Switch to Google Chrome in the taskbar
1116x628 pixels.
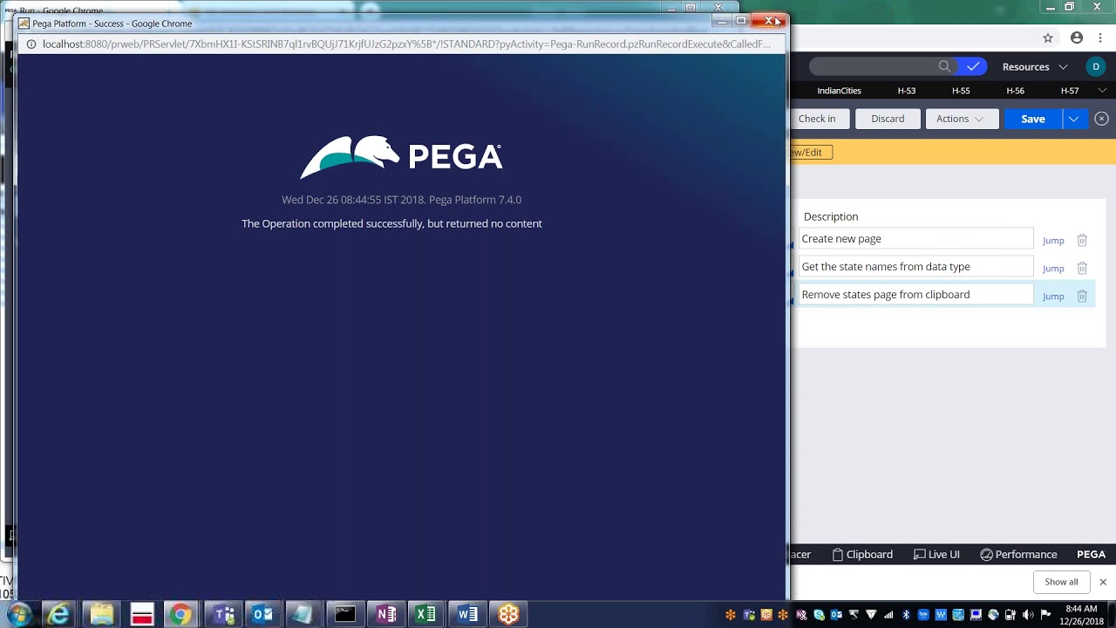180,614
